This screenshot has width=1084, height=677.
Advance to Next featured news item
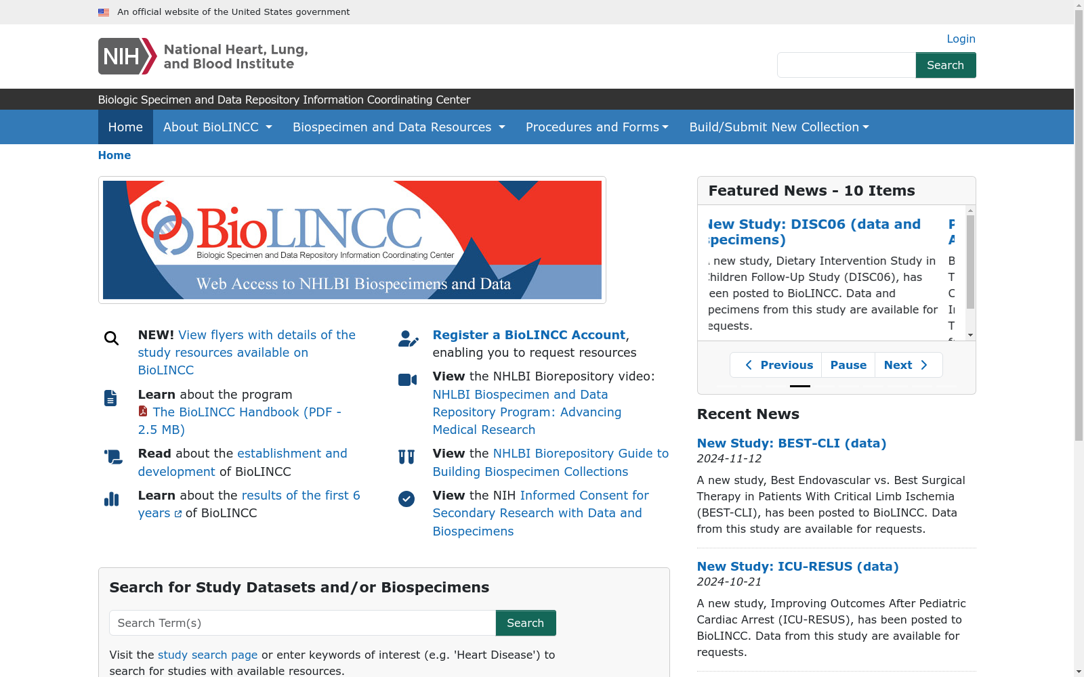(x=908, y=365)
